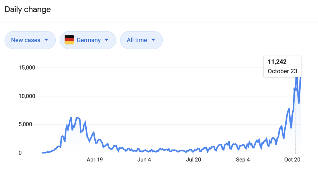Click the "New cases" label text
318x170 pixels.
[x=25, y=40]
